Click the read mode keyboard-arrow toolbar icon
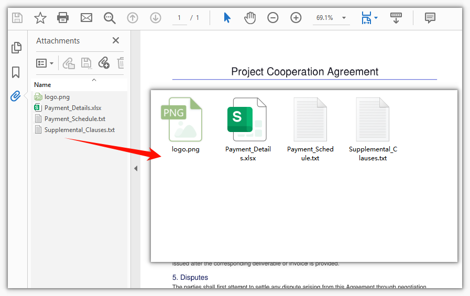The height and width of the screenshot is (296, 470). pos(396,18)
